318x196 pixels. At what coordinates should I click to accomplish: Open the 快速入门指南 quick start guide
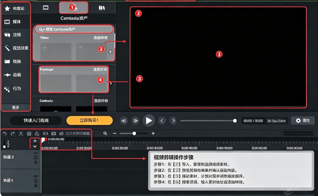[x=36, y=121]
